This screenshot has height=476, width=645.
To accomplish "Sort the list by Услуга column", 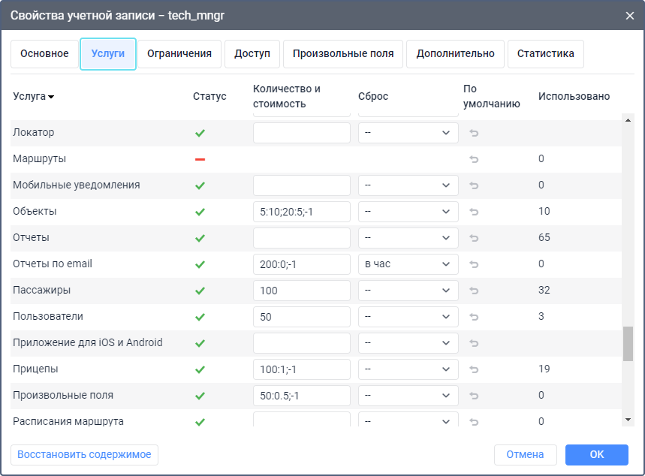I will click(x=33, y=97).
